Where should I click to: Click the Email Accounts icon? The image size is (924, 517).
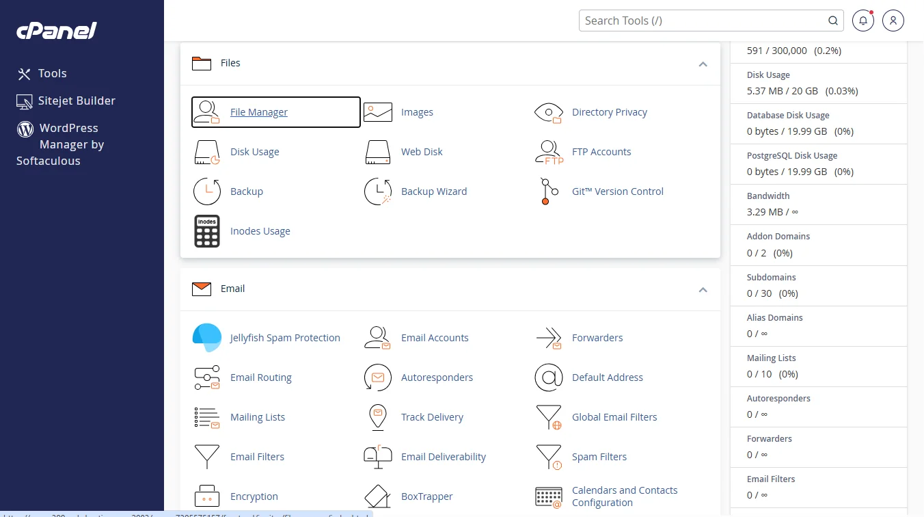pyautogui.click(x=378, y=338)
